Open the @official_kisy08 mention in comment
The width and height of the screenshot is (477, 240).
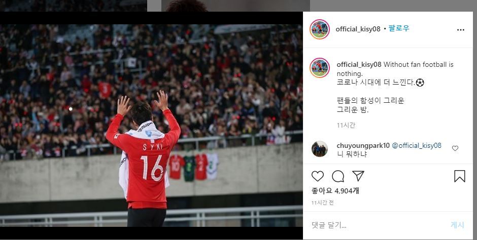pyautogui.click(x=417, y=146)
